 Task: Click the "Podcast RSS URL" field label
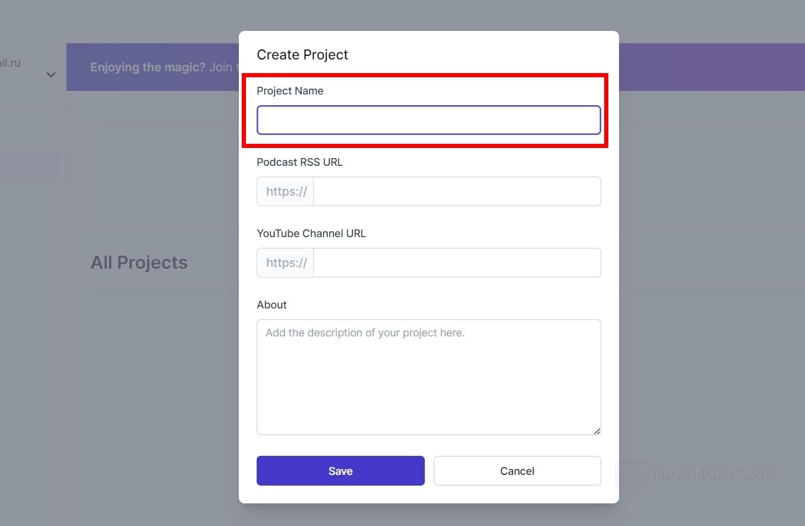click(299, 162)
